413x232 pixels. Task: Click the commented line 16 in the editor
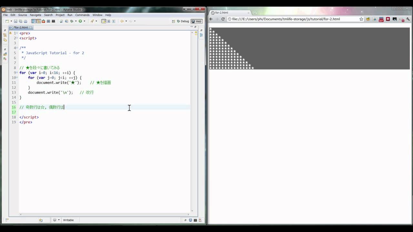42,107
